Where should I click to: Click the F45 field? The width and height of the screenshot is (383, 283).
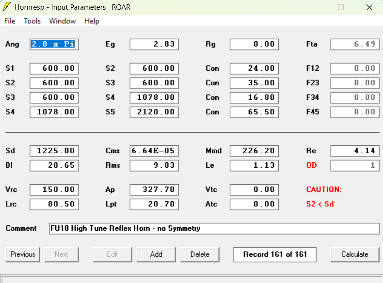click(355, 112)
